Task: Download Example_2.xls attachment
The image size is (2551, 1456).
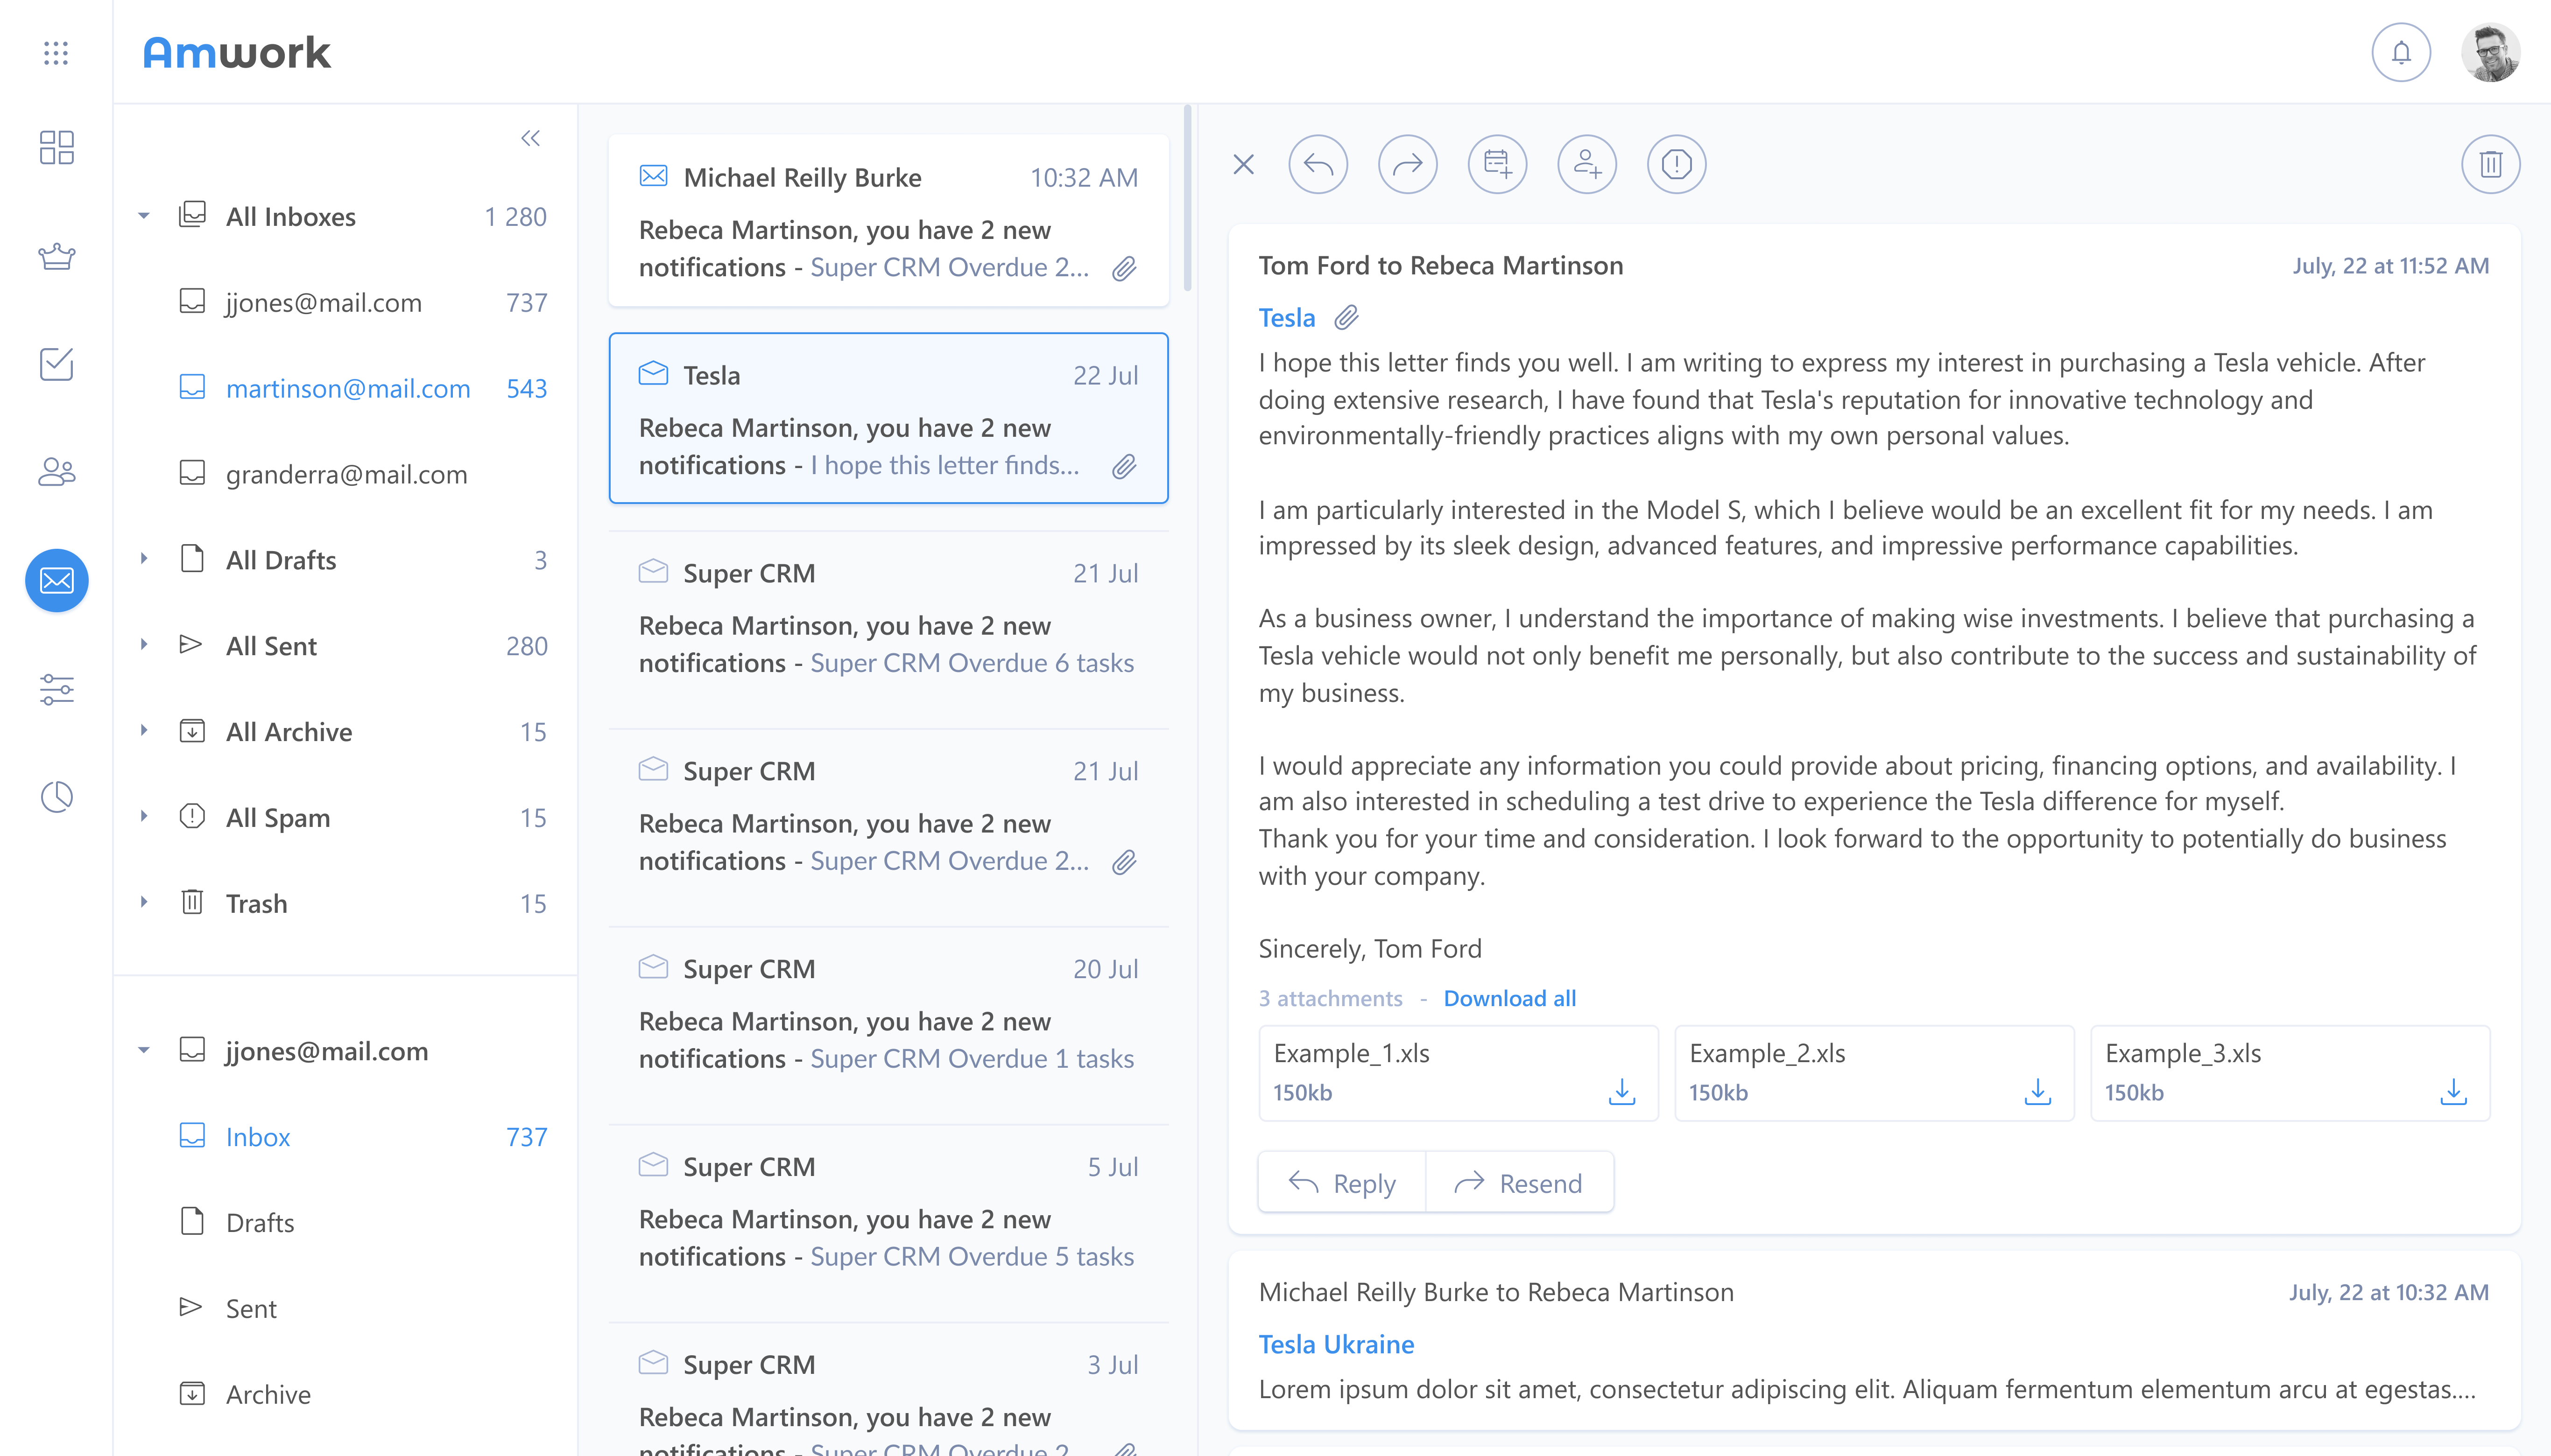Action: point(2038,1091)
